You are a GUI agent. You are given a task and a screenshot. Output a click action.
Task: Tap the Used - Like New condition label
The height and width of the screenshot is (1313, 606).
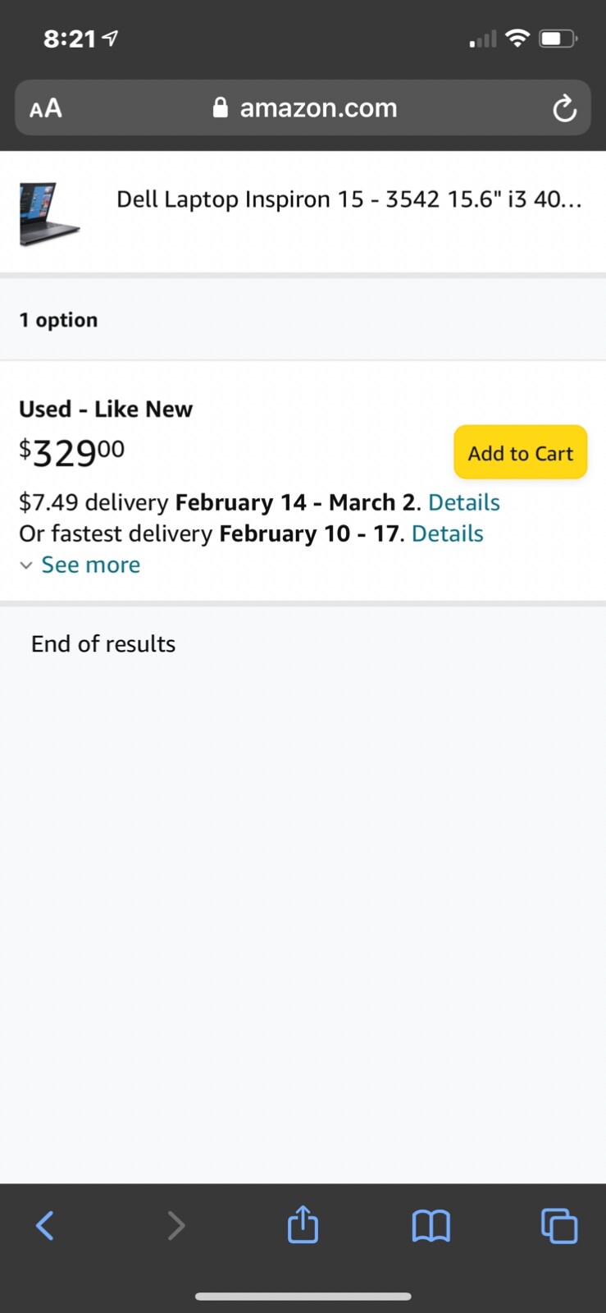pyautogui.click(x=106, y=409)
